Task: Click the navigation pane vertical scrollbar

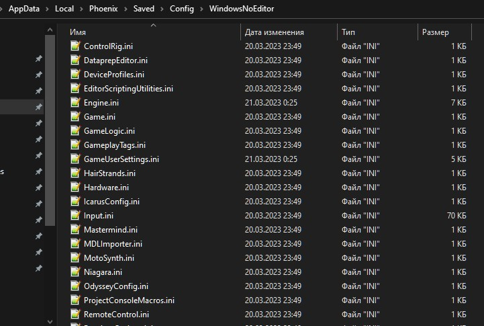Action: click(49, 134)
